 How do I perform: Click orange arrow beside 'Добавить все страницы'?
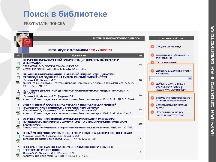click(152, 84)
